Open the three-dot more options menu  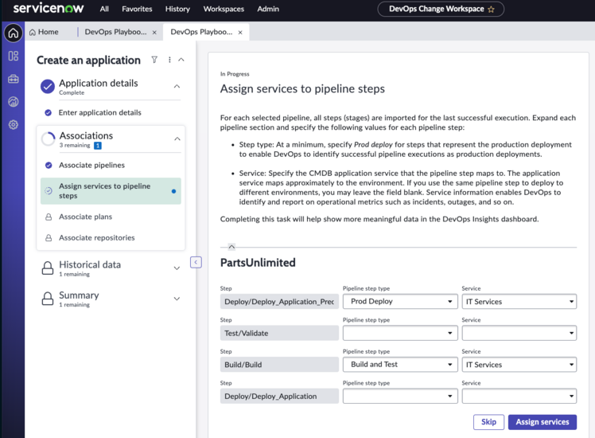coord(169,60)
